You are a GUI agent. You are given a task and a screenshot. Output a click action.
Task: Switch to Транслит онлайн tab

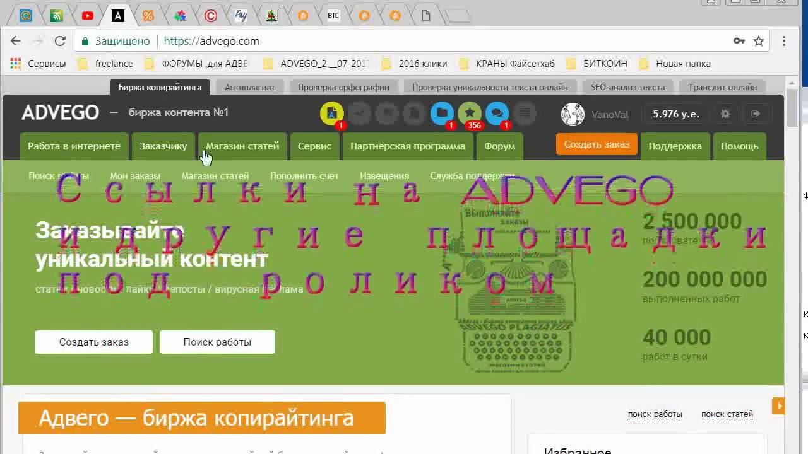pyautogui.click(x=722, y=87)
